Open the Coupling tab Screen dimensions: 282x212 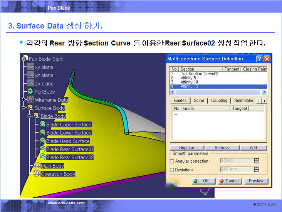click(x=219, y=101)
